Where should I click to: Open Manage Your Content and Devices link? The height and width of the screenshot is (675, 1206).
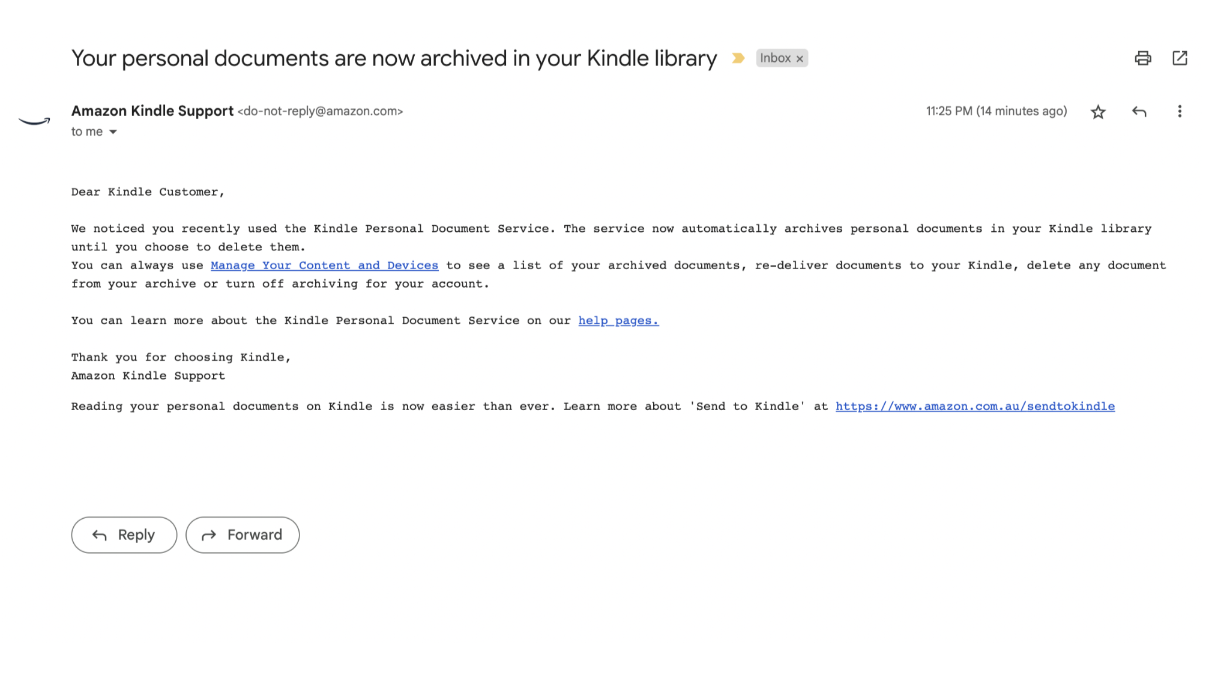point(324,266)
